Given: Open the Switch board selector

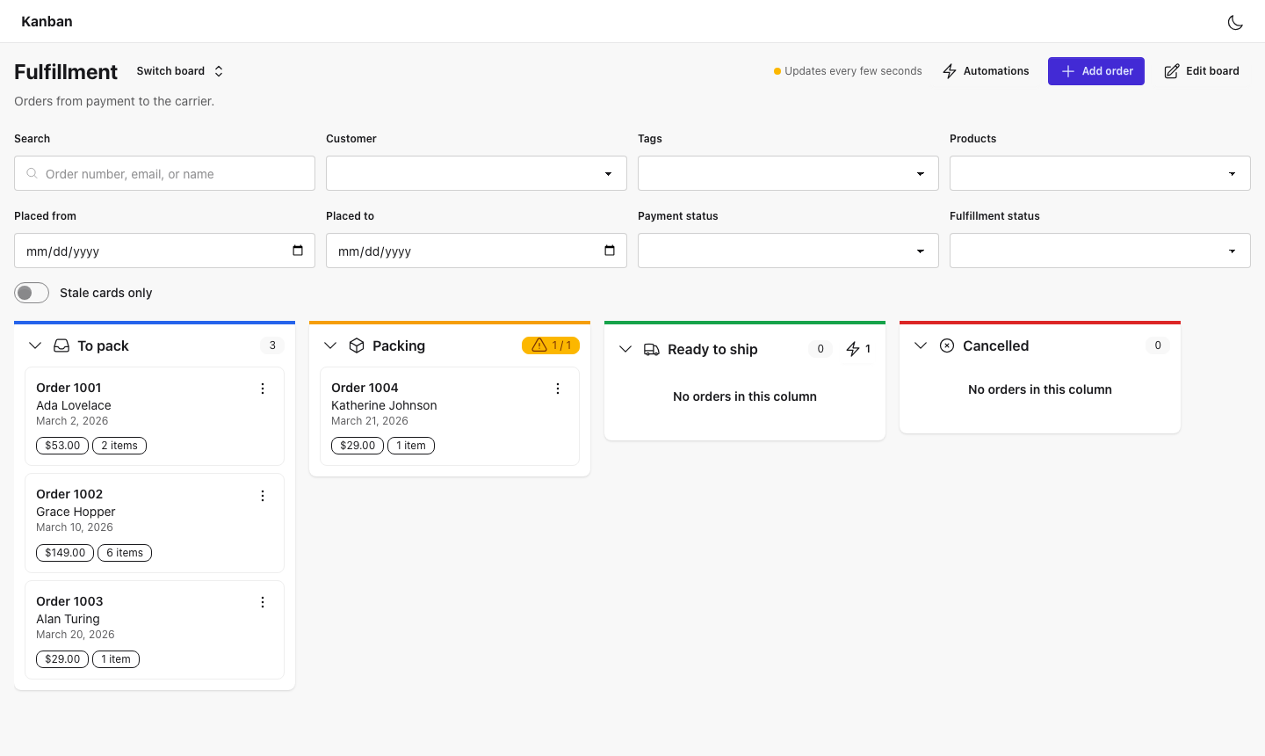Looking at the screenshot, I should coord(180,71).
